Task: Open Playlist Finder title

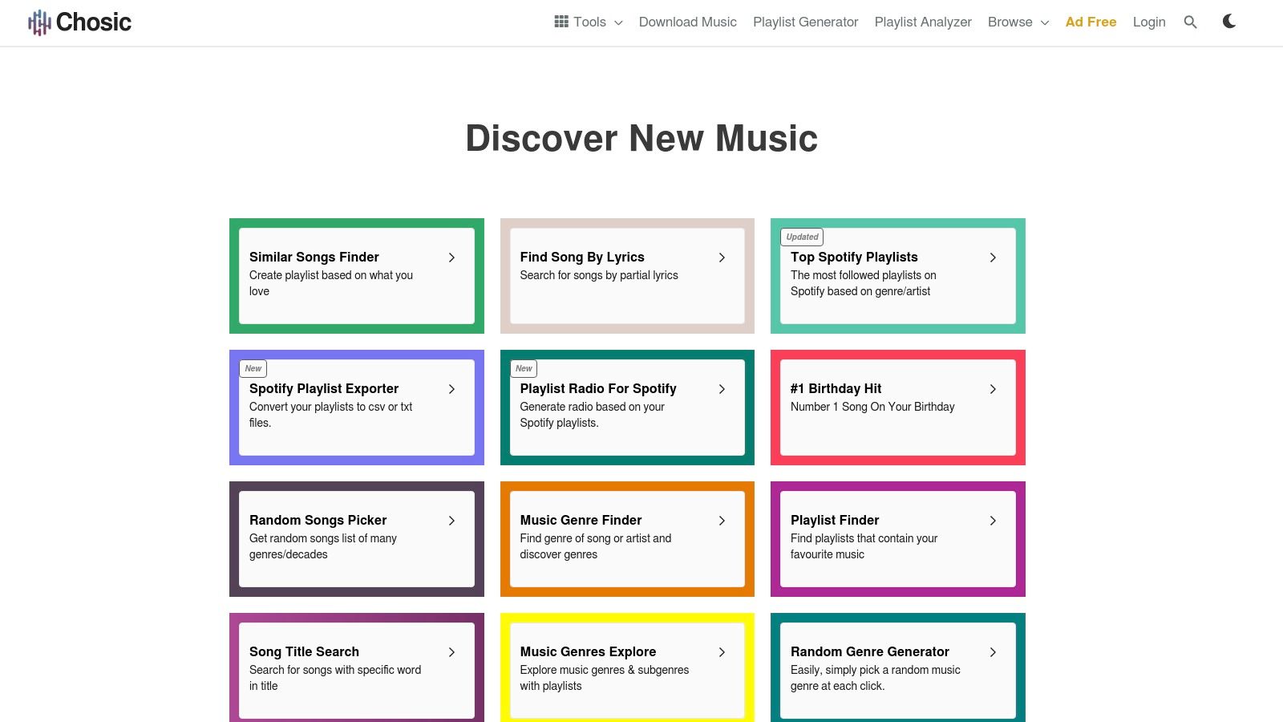Action: pos(835,520)
